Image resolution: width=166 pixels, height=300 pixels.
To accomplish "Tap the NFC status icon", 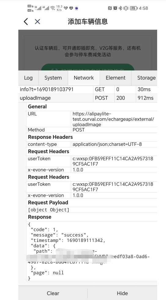I will tap(110, 8).
